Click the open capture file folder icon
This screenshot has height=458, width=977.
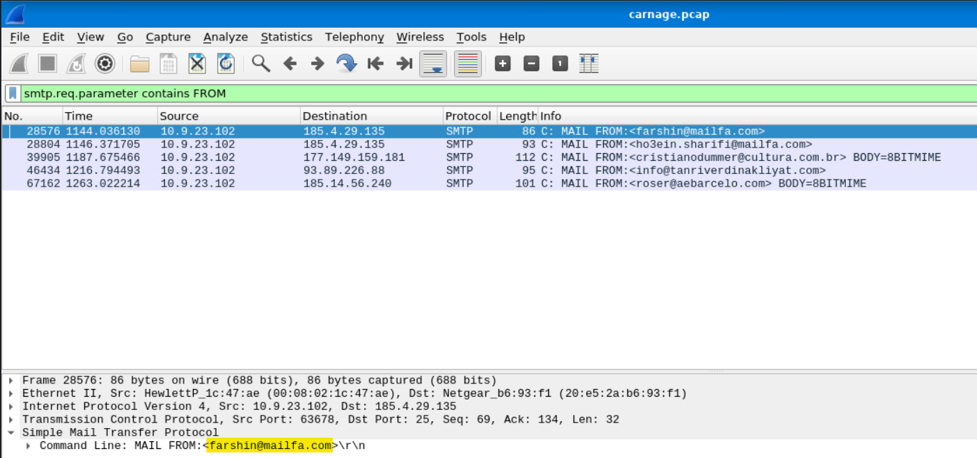pyautogui.click(x=140, y=64)
